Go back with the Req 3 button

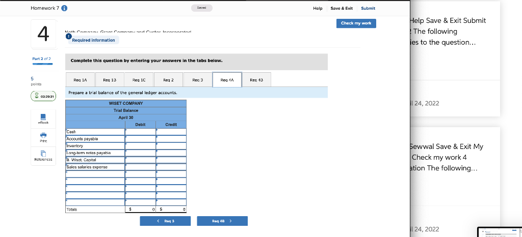(165, 221)
